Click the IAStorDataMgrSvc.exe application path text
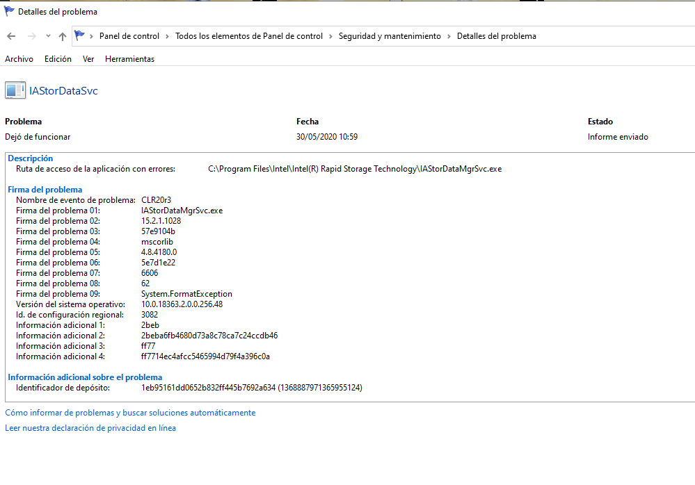Viewport: 695px width, 485px height. pyautogui.click(x=355, y=169)
